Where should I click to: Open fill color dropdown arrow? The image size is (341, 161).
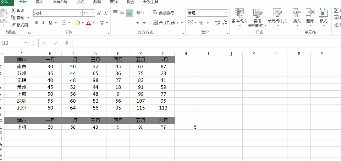click(83, 23)
